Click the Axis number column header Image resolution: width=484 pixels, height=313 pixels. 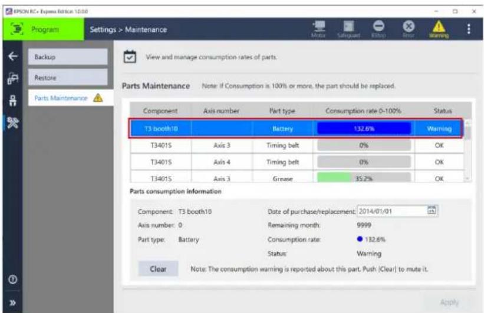point(221,111)
